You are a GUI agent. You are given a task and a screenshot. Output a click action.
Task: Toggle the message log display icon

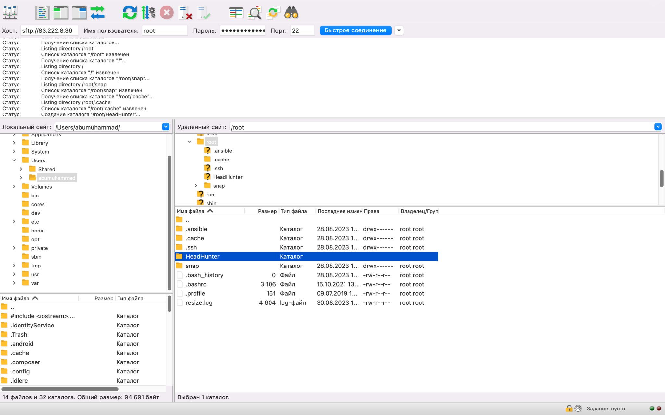point(42,13)
